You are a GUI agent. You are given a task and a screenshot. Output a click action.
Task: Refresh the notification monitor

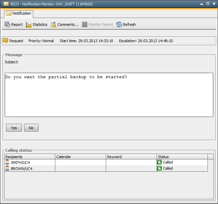coord(126,24)
